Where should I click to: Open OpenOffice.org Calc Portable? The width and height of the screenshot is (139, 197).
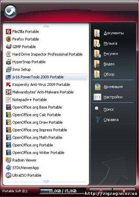46,115
